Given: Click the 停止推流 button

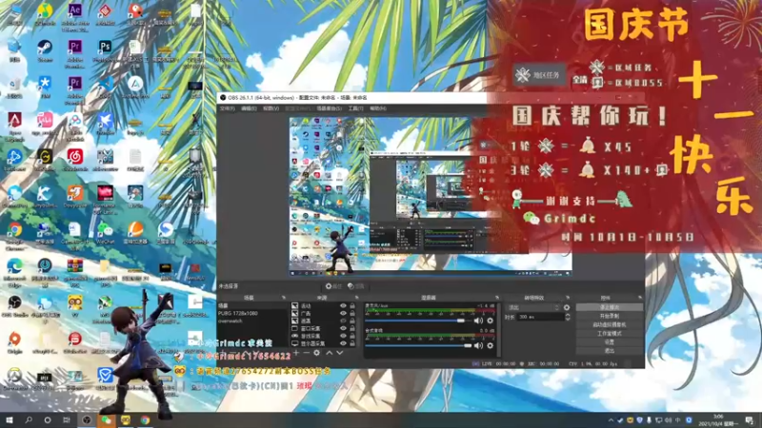Looking at the screenshot, I should pyautogui.click(x=610, y=307).
